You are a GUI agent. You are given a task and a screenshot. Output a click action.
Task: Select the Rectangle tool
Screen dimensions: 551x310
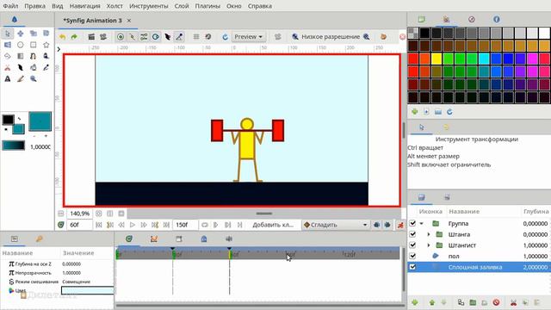[34, 45]
